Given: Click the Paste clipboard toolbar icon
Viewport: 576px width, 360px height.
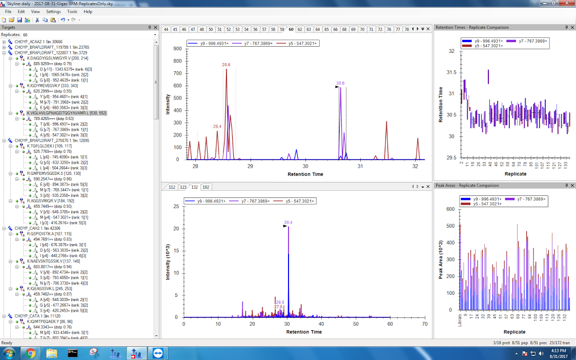Looking at the screenshot, I should click(x=53, y=20).
